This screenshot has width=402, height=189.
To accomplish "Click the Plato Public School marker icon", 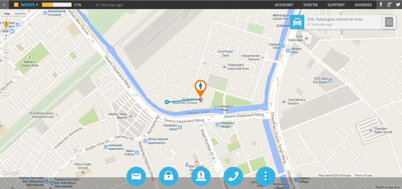I will [83, 173].
